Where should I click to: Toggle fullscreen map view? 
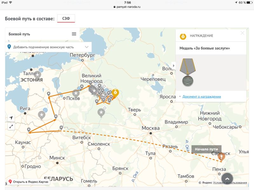point(11,126)
